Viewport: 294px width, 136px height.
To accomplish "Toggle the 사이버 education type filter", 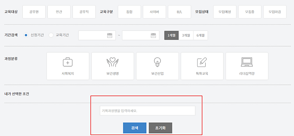I will coord(154,12).
